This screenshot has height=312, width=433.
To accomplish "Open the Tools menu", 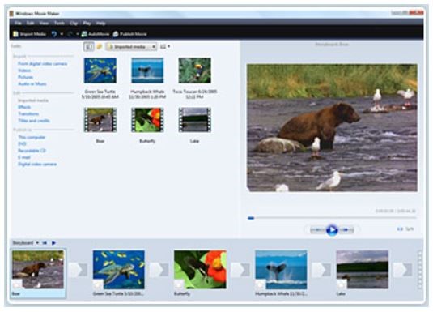I will pos(59,23).
